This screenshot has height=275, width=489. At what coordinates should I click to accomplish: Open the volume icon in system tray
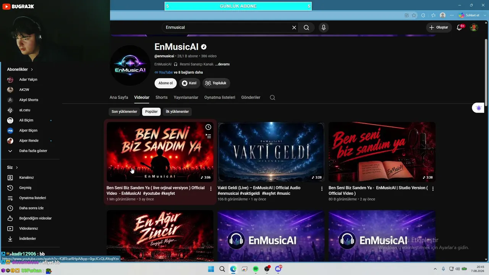coord(458,269)
